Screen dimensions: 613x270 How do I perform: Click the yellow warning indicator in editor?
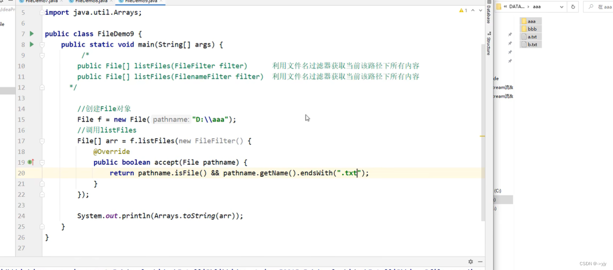point(463,10)
